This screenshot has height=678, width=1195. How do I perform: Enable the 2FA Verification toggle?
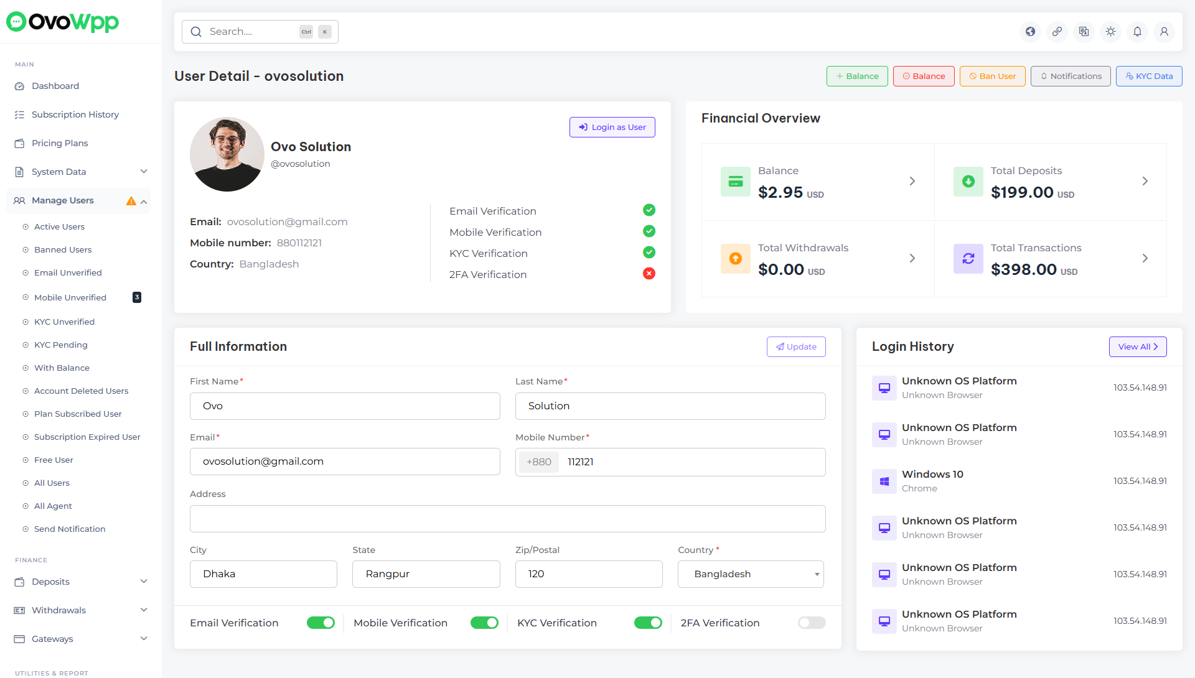[811, 623]
